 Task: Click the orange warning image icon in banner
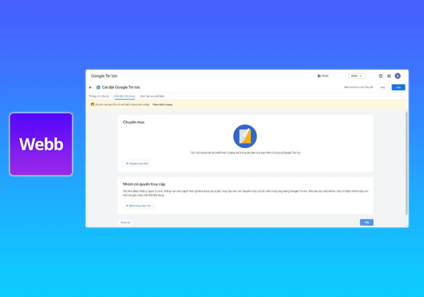point(92,104)
